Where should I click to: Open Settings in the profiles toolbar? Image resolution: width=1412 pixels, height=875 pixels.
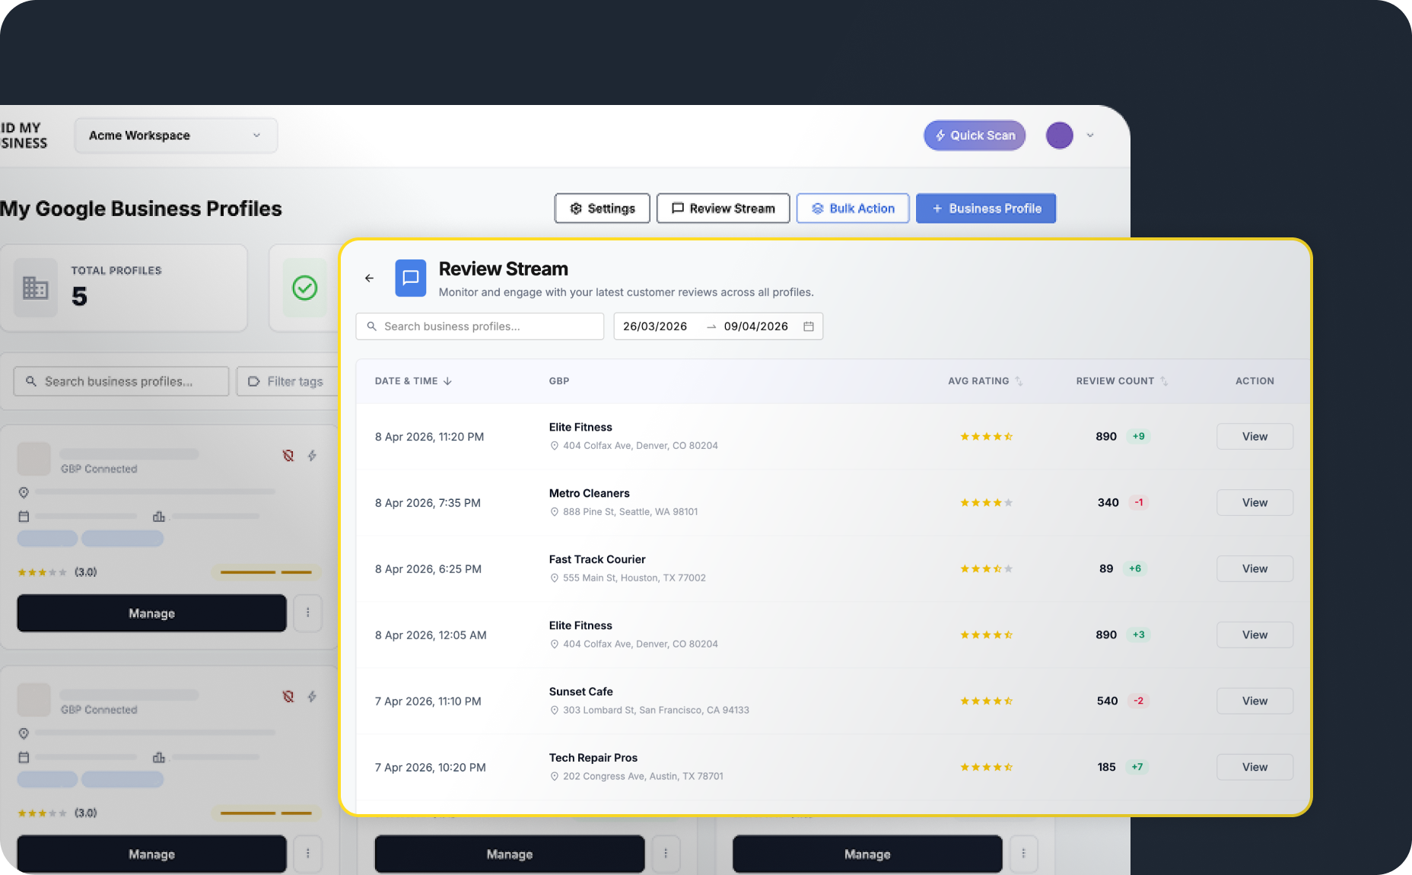click(603, 208)
